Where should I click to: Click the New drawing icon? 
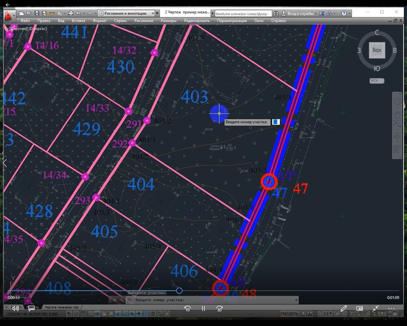(22, 13)
